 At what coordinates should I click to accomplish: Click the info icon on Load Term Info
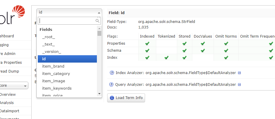(112, 98)
